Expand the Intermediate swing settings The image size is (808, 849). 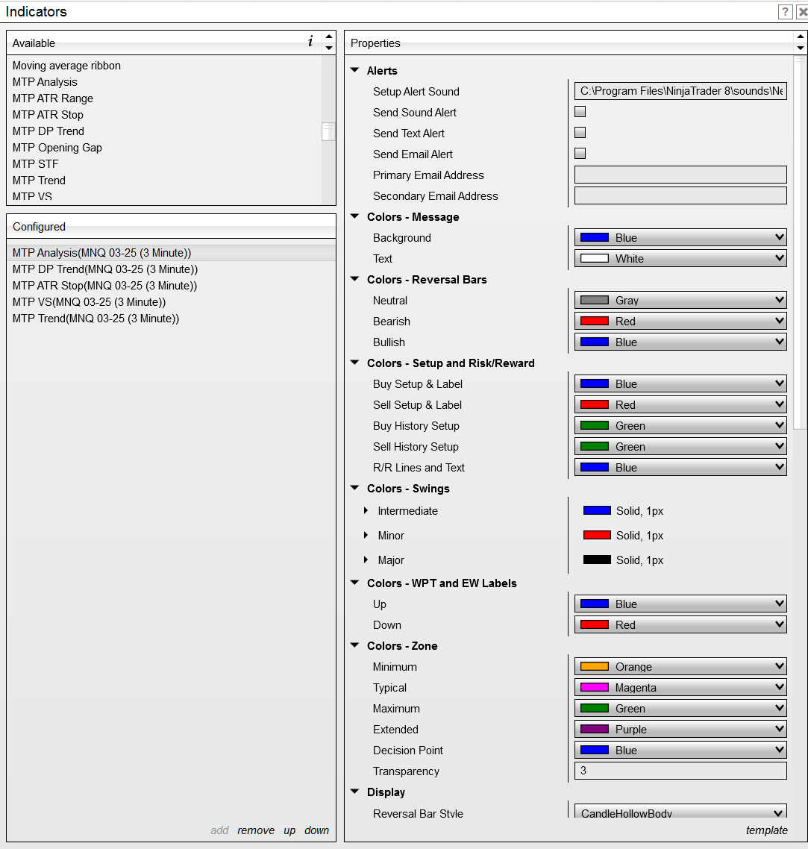(366, 511)
